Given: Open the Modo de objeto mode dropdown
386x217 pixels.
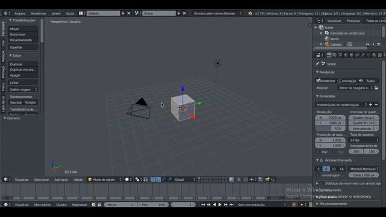Looking at the screenshot, I should 104,180.
